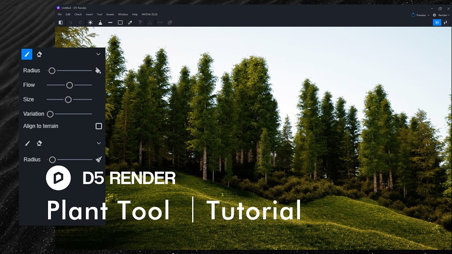The height and width of the screenshot is (254, 452).
Task: Click the Flow label text
Action: tap(29, 85)
